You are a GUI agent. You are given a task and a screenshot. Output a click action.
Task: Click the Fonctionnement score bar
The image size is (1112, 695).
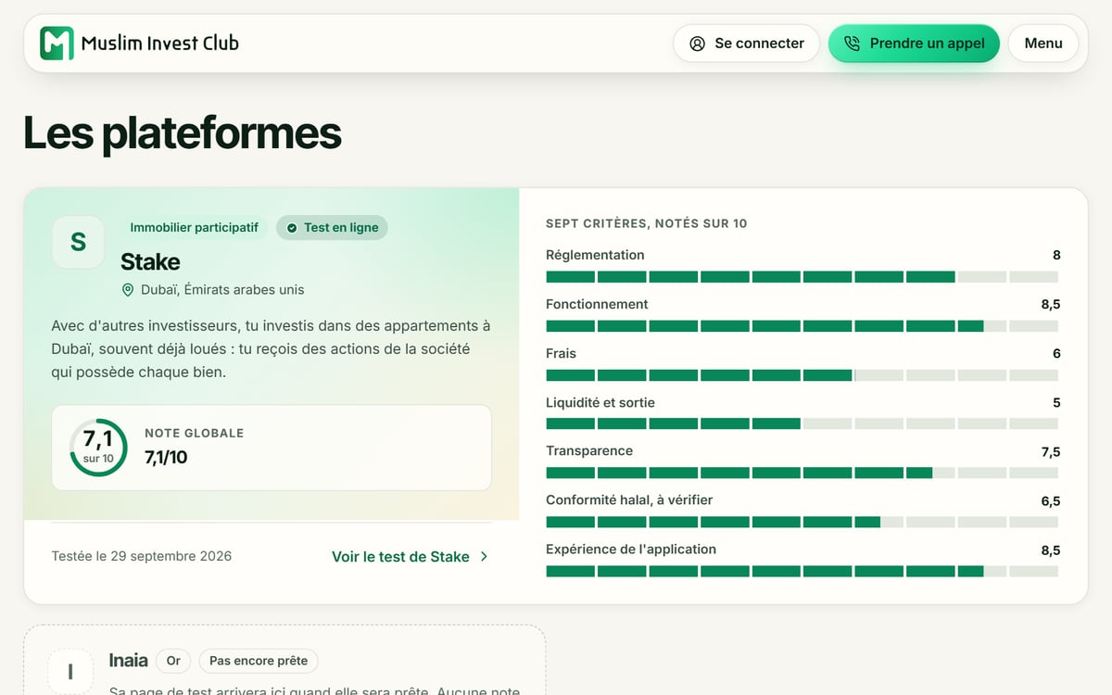[x=802, y=326]
